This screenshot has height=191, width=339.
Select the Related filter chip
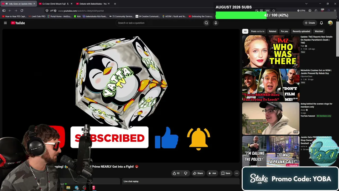pos(273,31)
